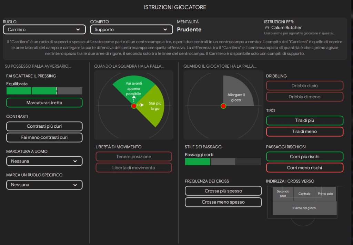
Task: Select 'Secondo palo' cross target
Action: (x=283, y=194)
